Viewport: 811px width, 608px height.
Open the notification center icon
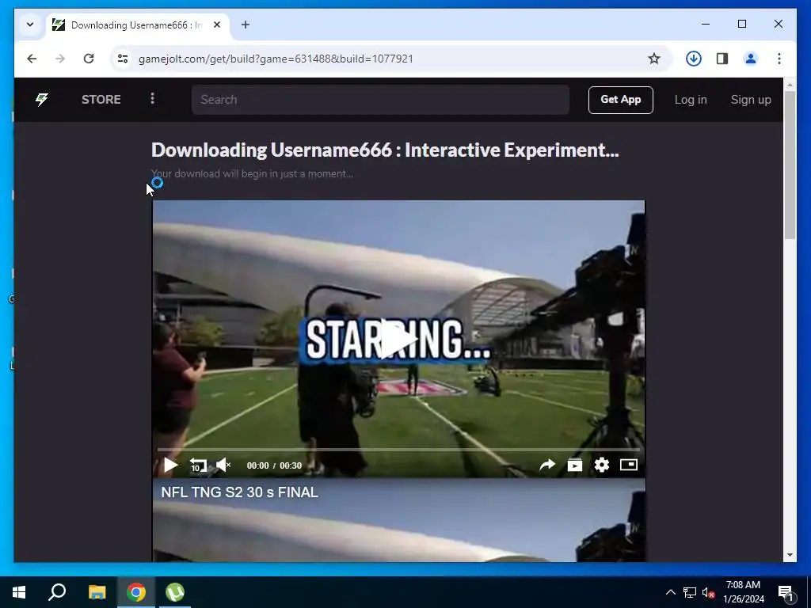786,593
